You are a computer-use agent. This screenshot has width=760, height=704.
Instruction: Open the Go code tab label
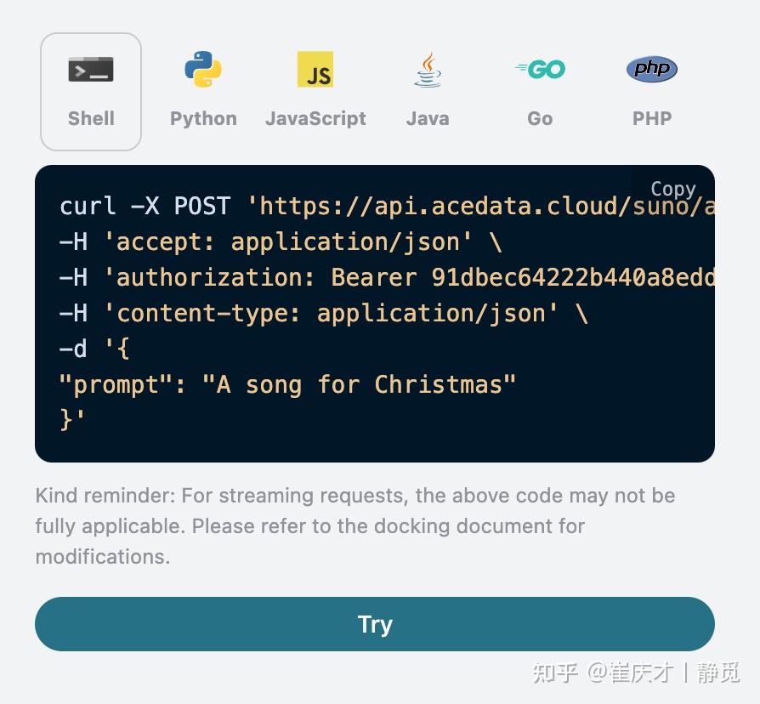540,118
